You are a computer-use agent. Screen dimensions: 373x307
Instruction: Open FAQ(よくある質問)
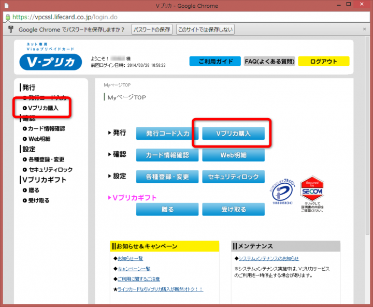coord(269,62)
